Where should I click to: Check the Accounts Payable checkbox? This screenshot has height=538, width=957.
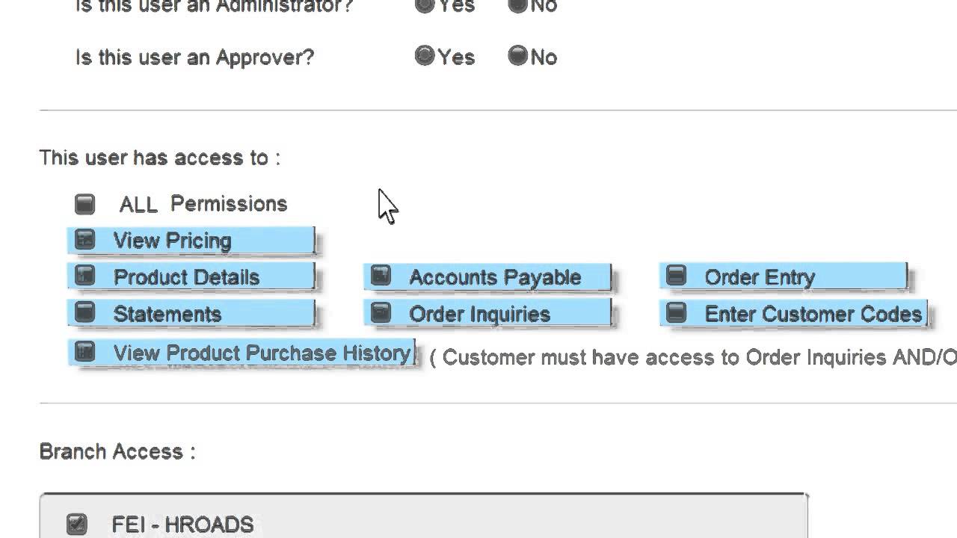(x=381, y=276)
